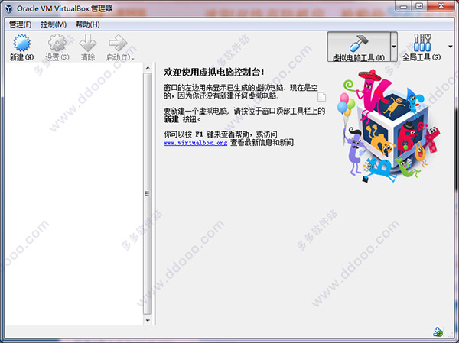This screenshot has width=459, height=343.
Task: Open 设置 (Settings) gear toolbar icon
Action: (57, 43)
